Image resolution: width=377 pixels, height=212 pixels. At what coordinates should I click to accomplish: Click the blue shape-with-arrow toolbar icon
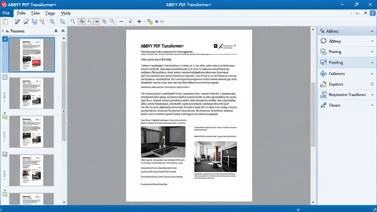[112, 21]
